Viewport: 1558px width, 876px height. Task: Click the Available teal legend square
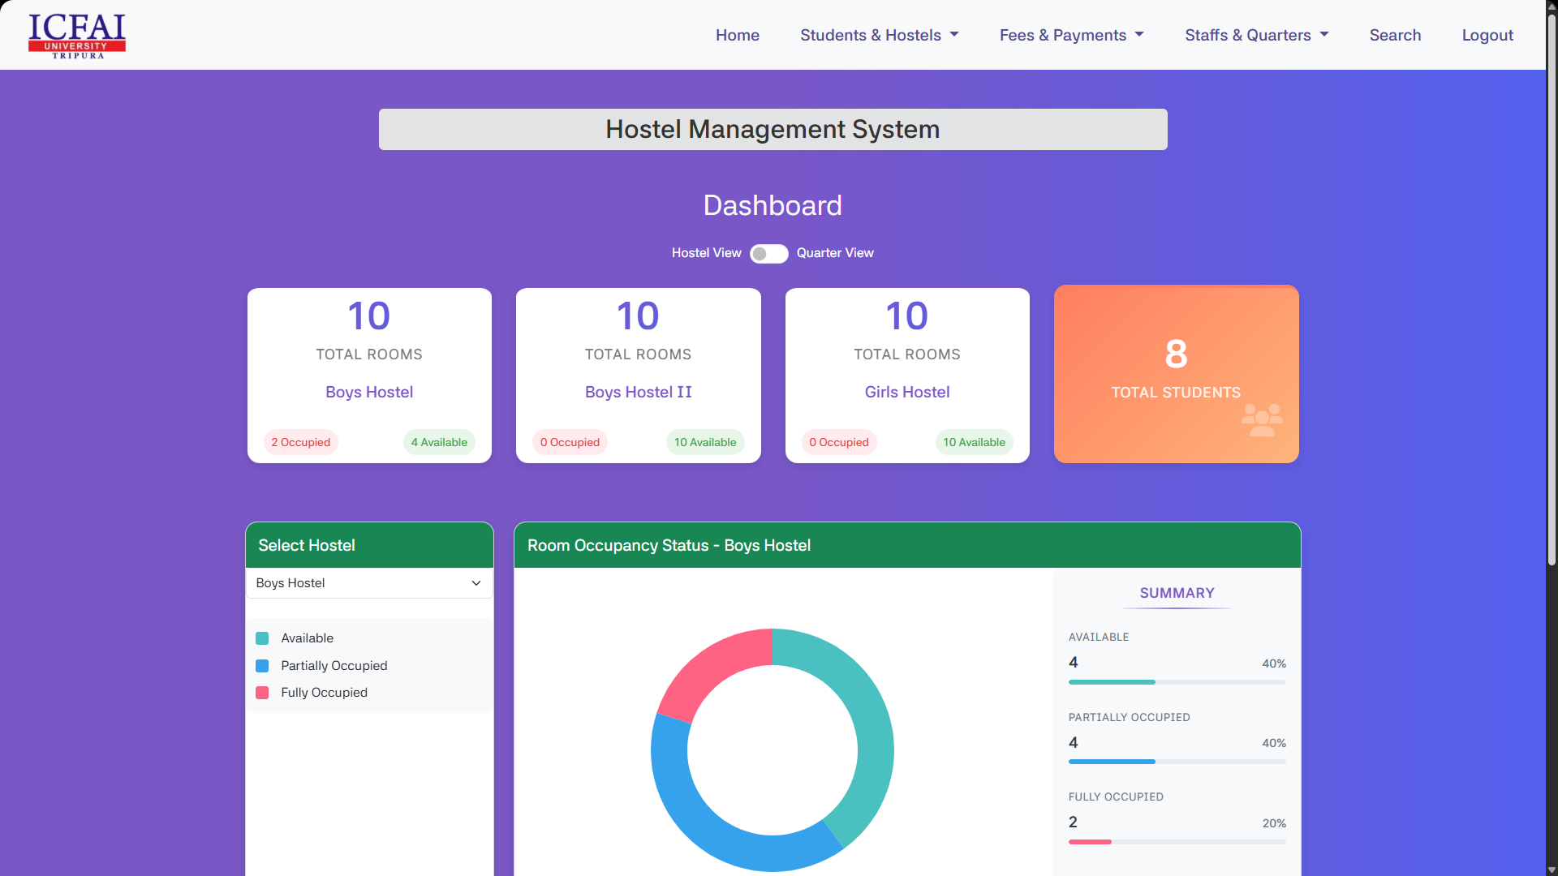(262, 638)
